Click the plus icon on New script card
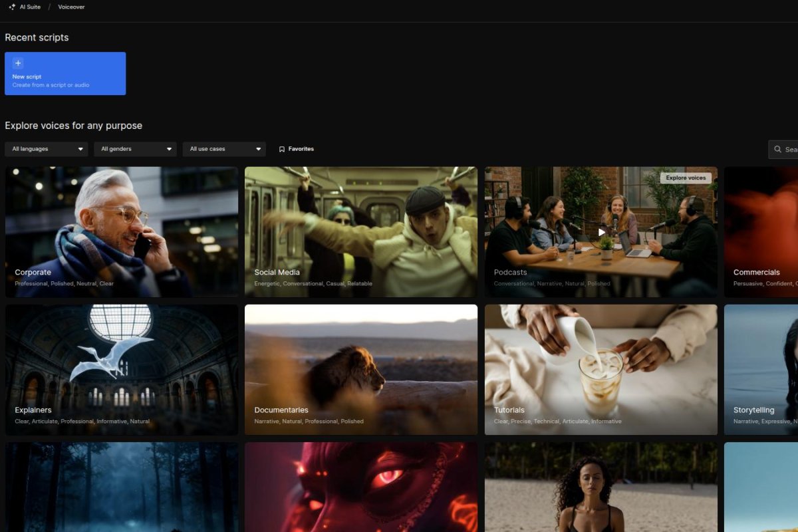 coord(17,63)
